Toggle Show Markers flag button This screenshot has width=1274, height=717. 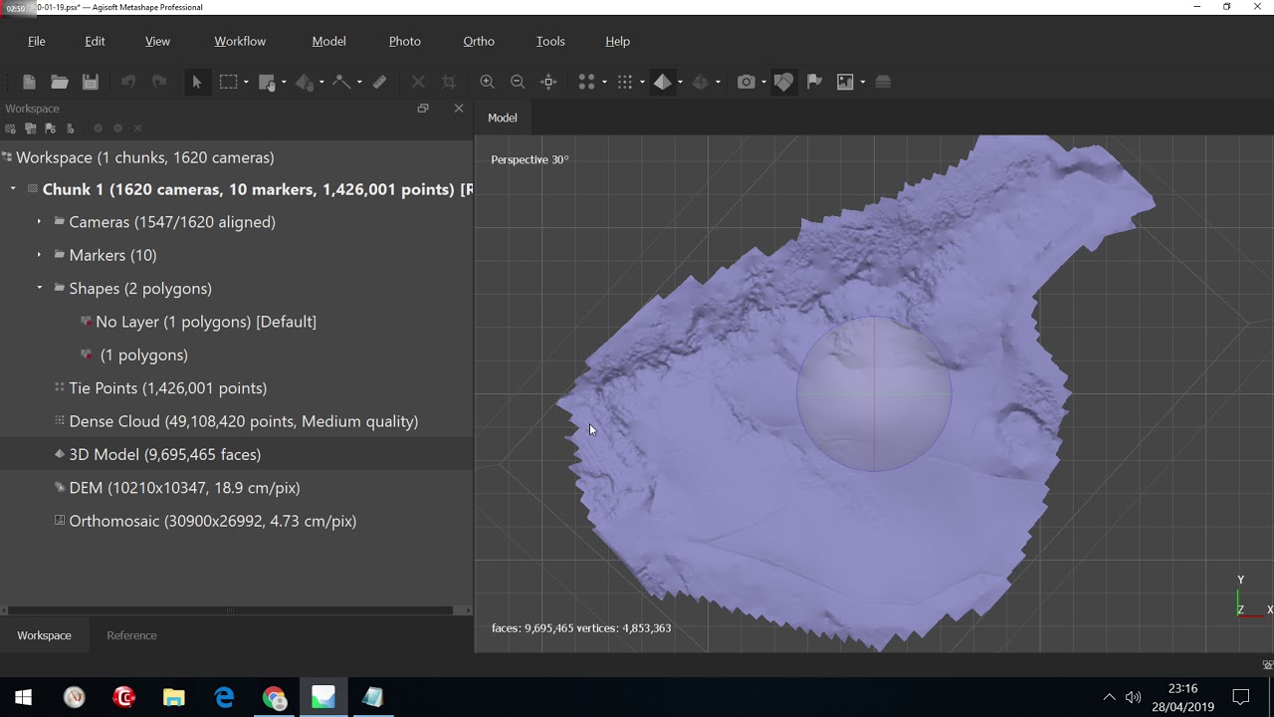(x=814, y=82)
